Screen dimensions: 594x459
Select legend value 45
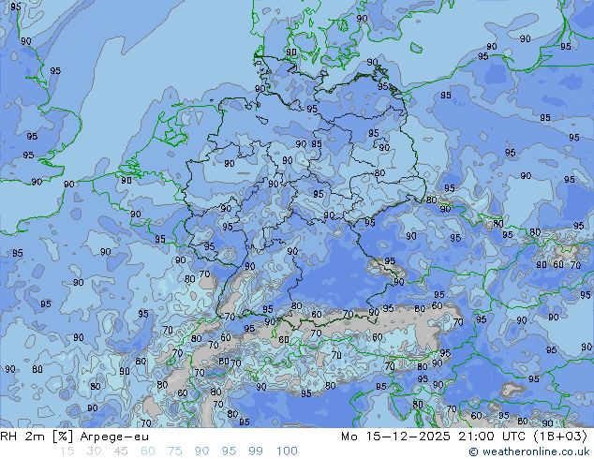[x=121, y=452]
